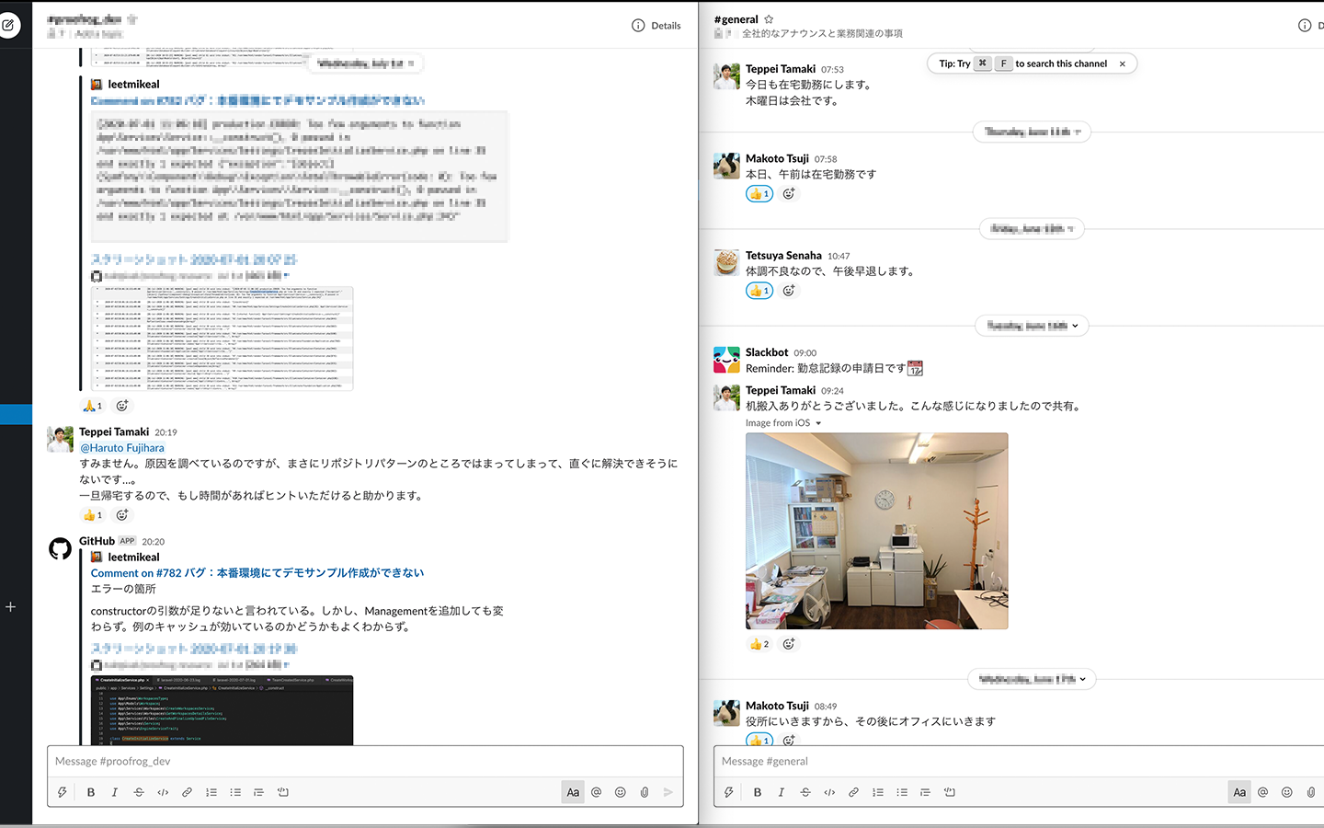
Task: Add a hyperlink in the #general composer
Action: click(x=853, y=792)
